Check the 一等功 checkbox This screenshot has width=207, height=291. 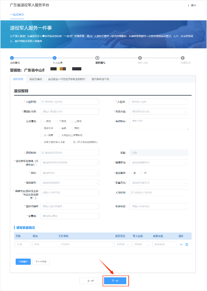41,121
